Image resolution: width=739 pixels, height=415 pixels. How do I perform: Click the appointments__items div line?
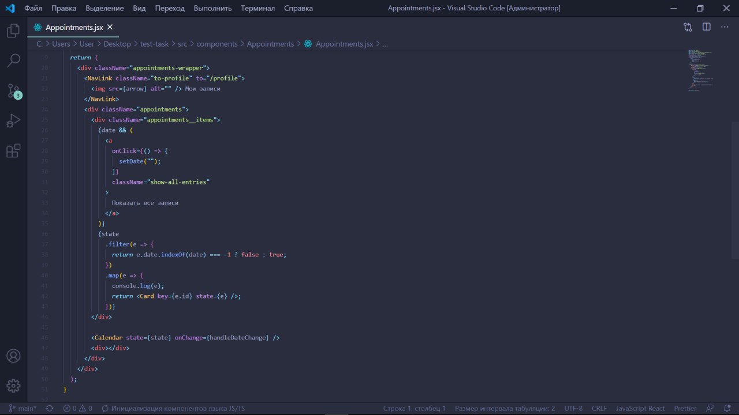pos(156,120)
